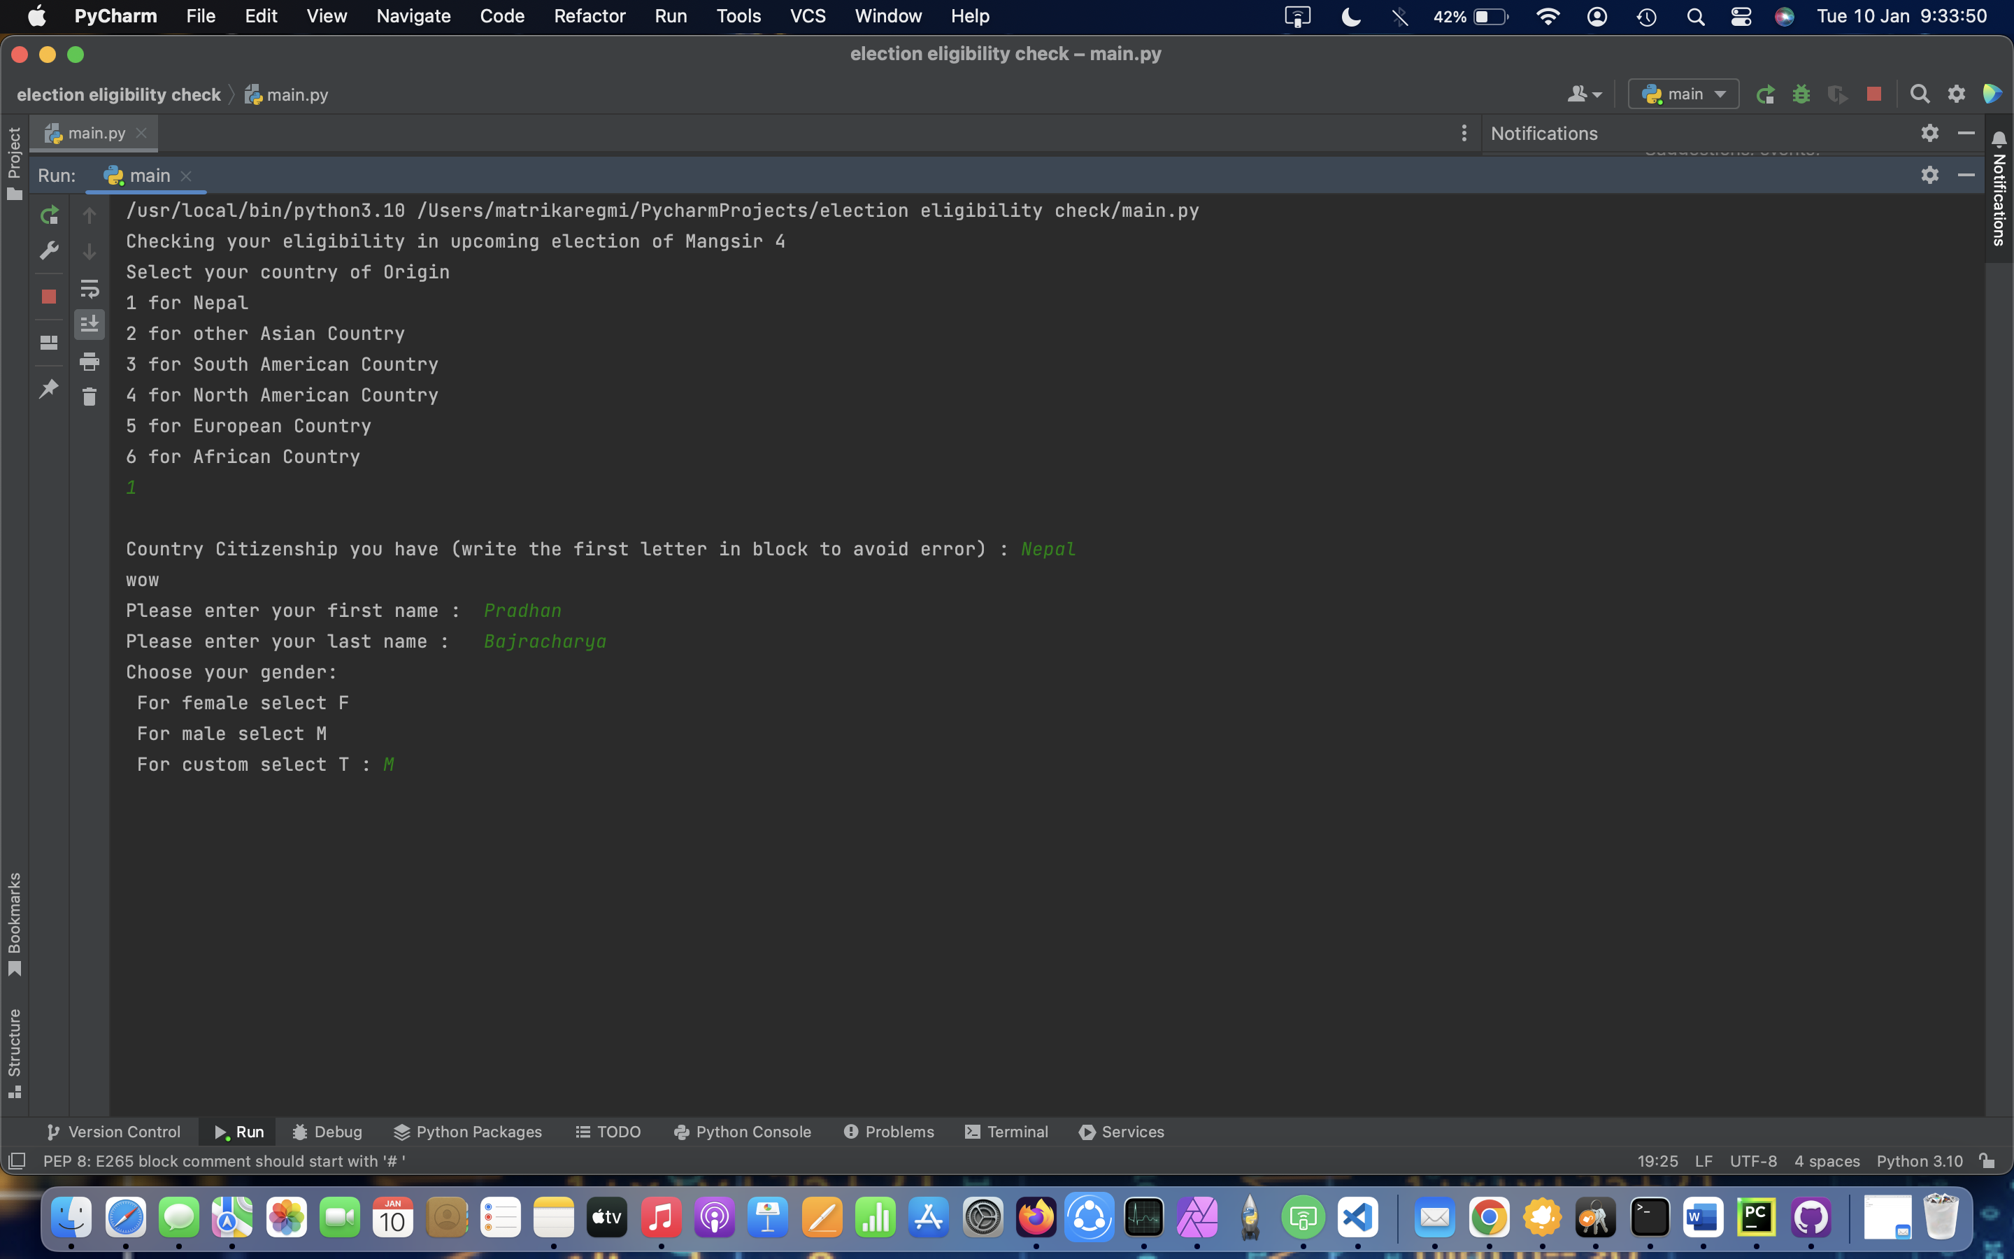Toggle the Run tool window tab
2014x1259 pixels.
point(239,1132)
